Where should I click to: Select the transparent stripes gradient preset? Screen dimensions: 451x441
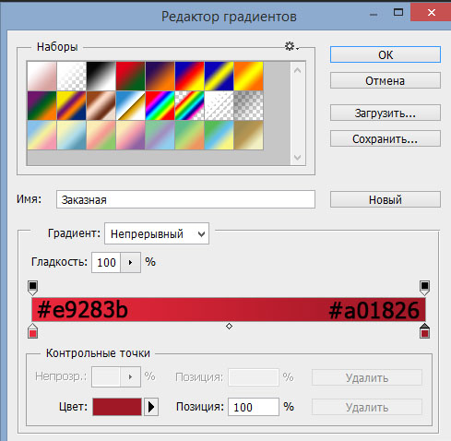pyautogui.click(x=220, y=105)
